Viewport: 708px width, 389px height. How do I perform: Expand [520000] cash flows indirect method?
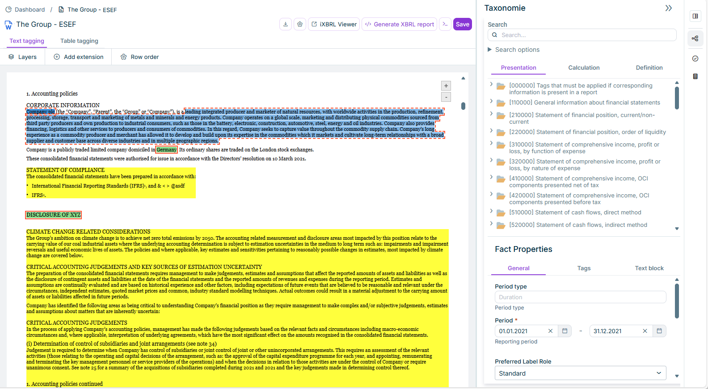491,223
